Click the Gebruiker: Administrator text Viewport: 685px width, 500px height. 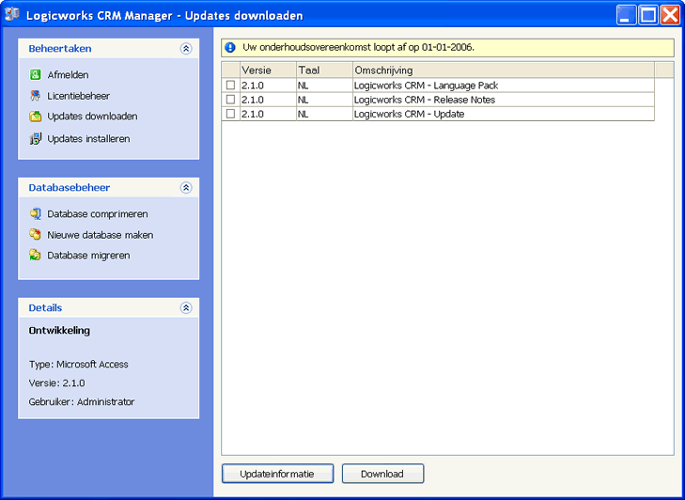tap(82, 401)
